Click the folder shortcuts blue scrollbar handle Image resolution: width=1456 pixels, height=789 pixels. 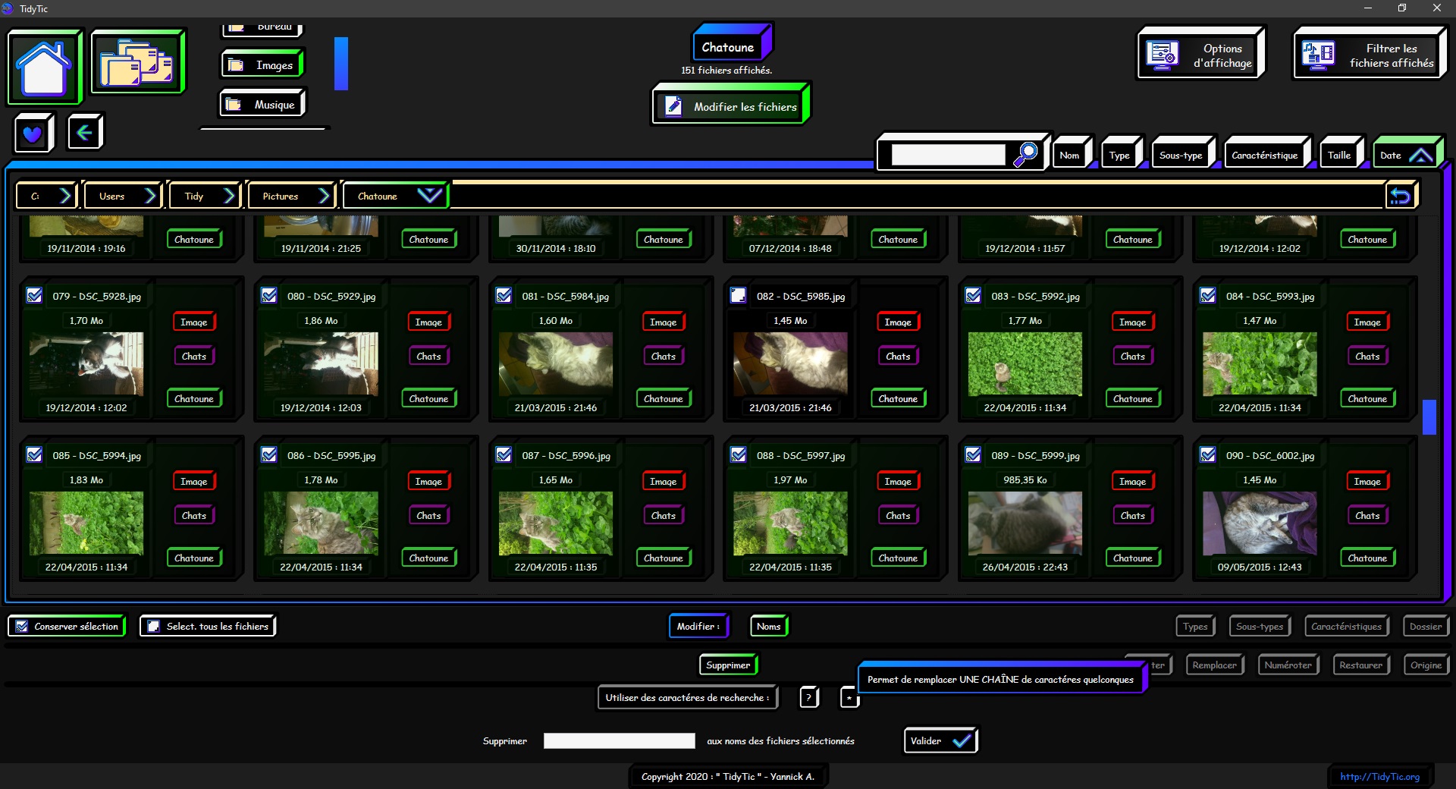click(341, 64)
